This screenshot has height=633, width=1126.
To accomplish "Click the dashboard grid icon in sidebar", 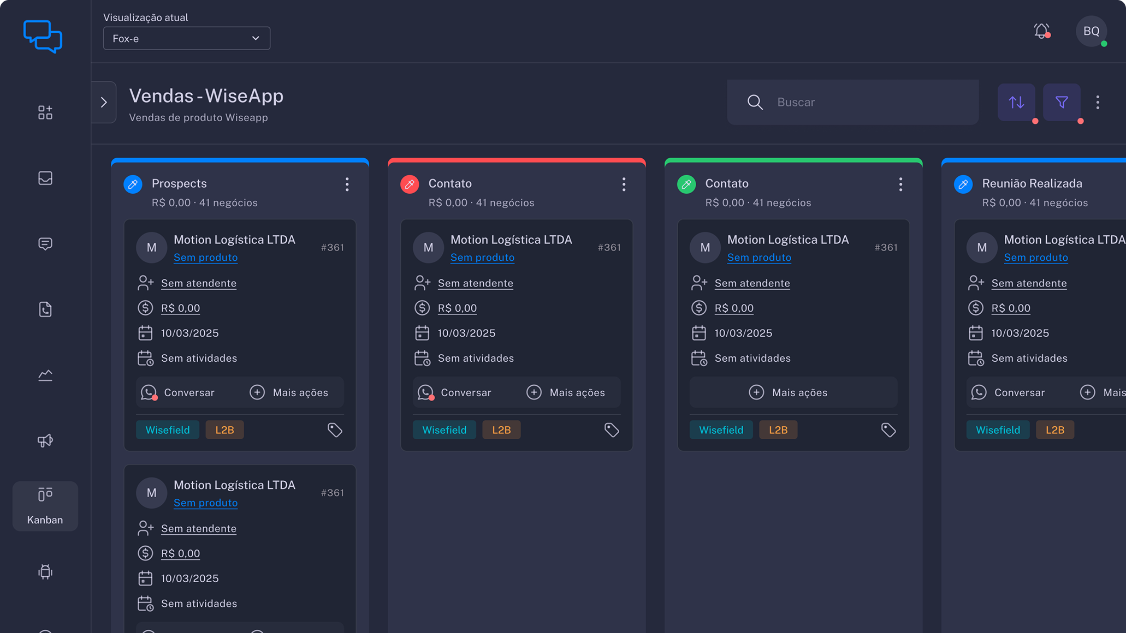I will pos(45,112).
